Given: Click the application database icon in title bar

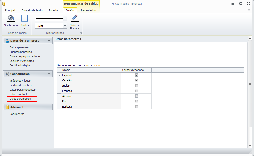Looking at the screenshot, I should [x=4, y=4].
